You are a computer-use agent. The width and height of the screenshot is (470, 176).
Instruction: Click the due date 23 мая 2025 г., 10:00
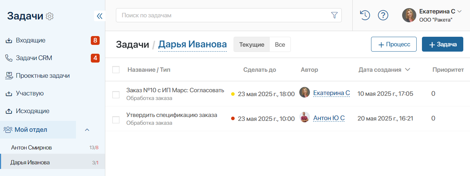(266, 119)
